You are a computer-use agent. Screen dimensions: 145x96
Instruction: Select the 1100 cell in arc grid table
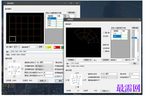coord(117,33)
